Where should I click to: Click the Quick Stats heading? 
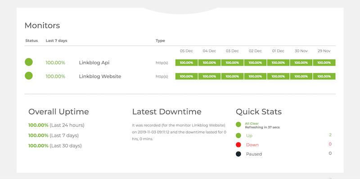click(x=259, y=112)
